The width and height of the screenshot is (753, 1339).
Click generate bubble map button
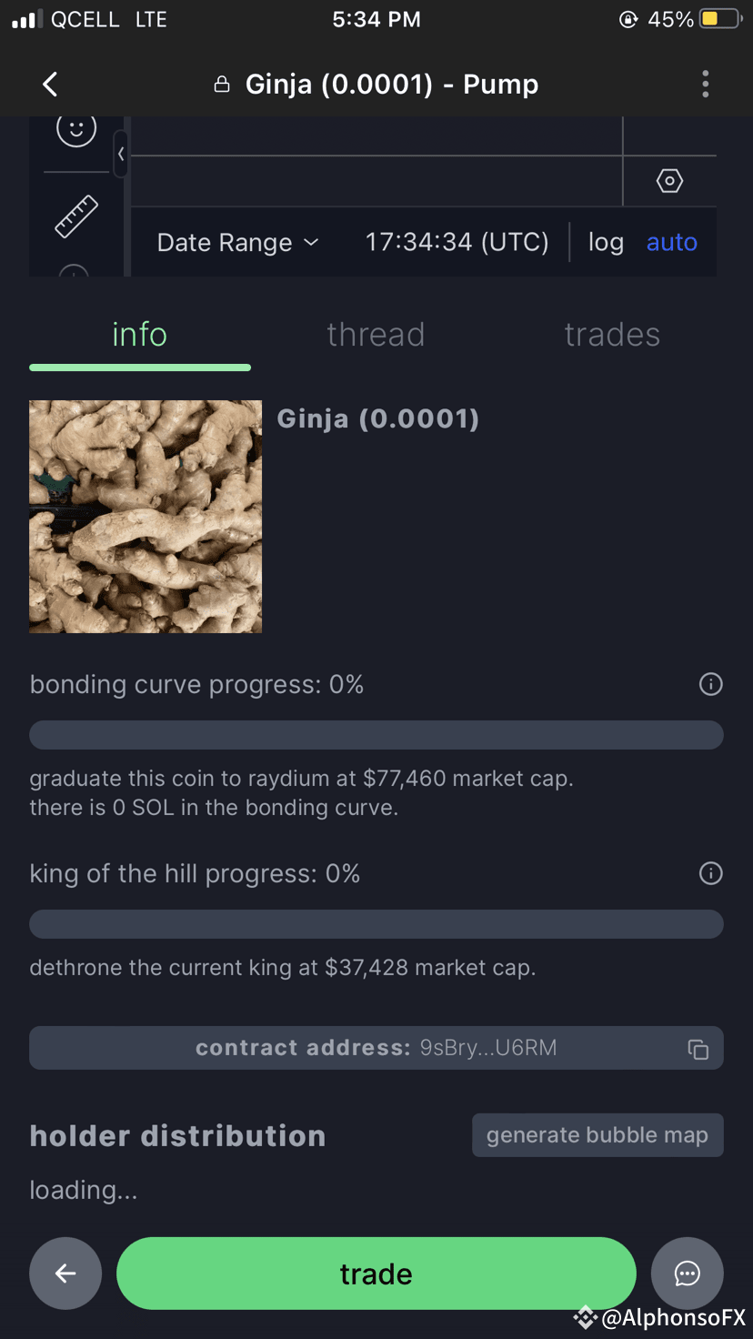pos(597,1135)
